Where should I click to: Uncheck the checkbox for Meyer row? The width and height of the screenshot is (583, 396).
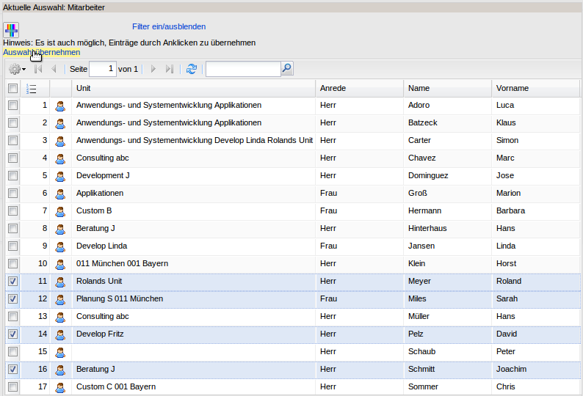[12, 282]
